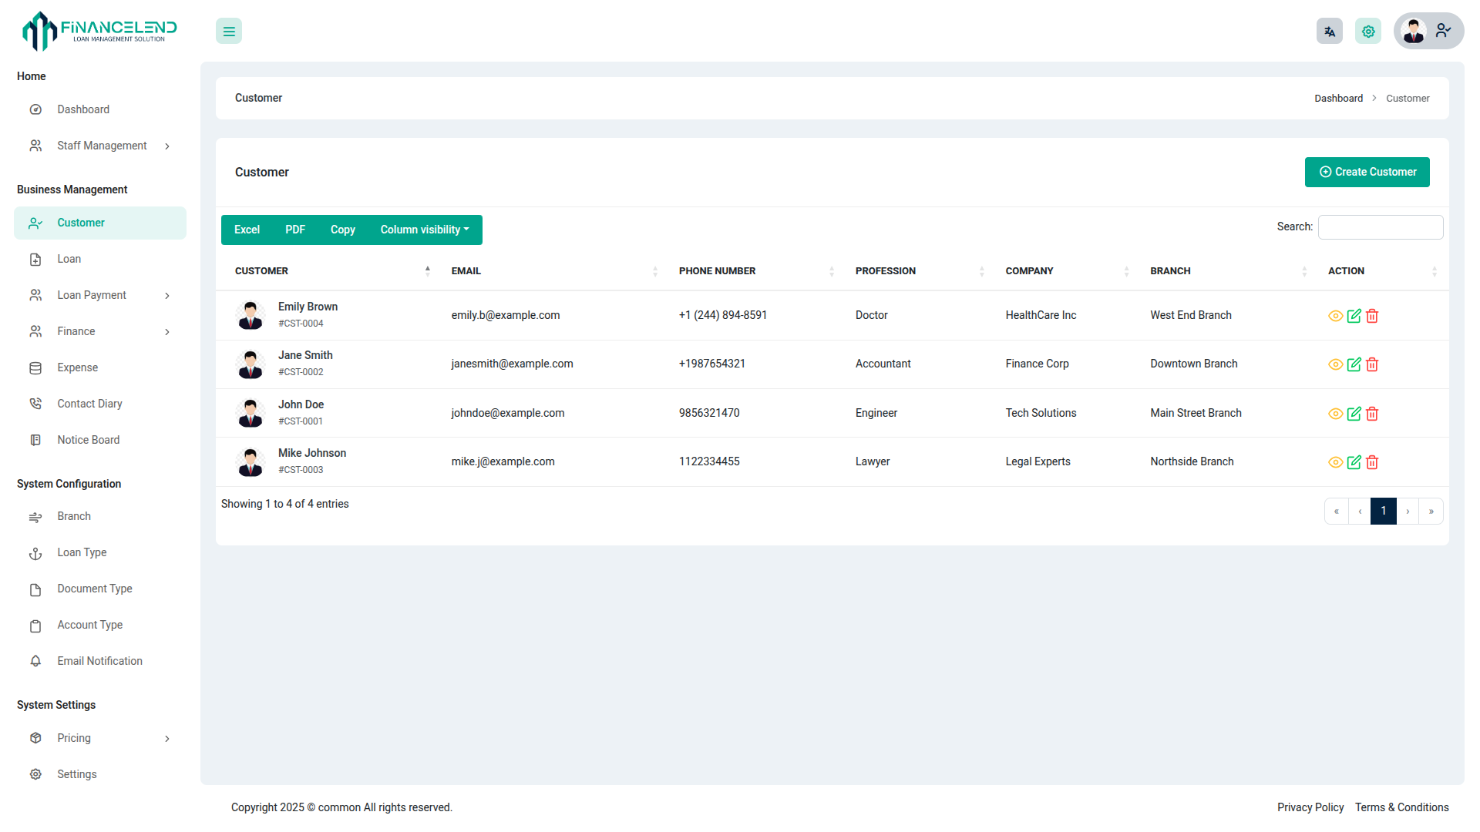This screenshot has height=832, width=1480.
Task: View Mike Johnson details via eye icon
Action: (x=1335, y=462)
